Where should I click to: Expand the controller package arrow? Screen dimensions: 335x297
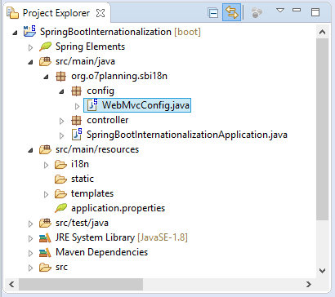click(62, 121)
